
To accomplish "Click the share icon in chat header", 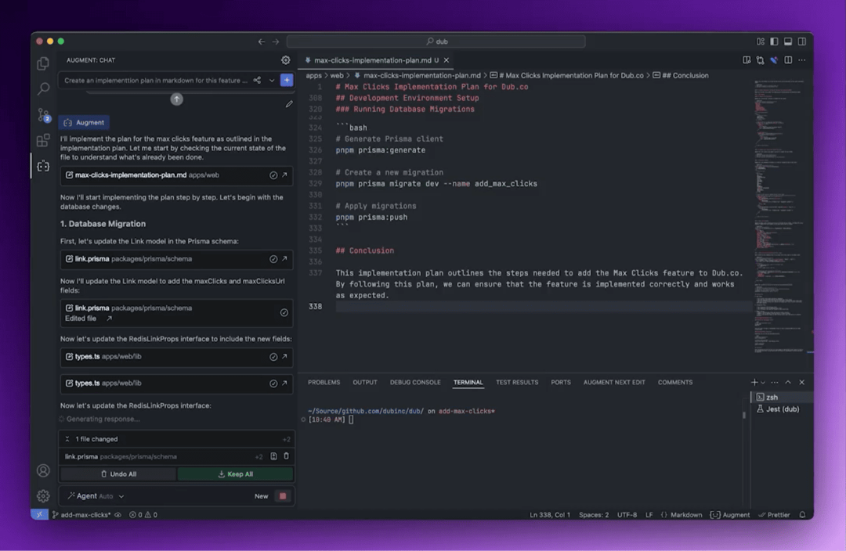I will 258,81.
